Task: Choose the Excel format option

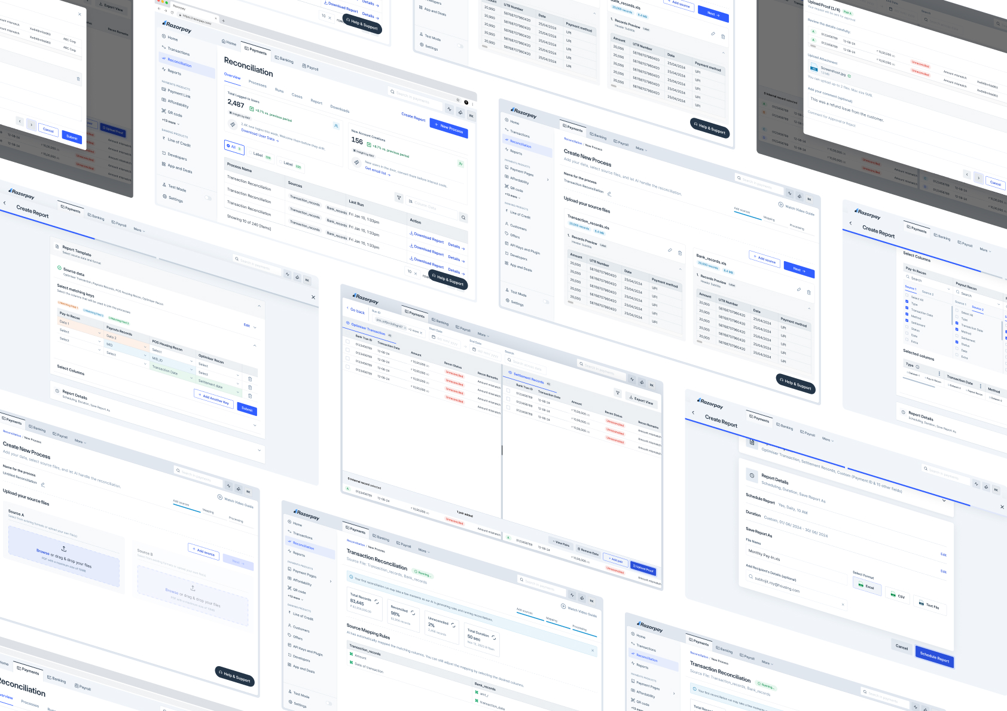Action: click(x=866, y=586)
